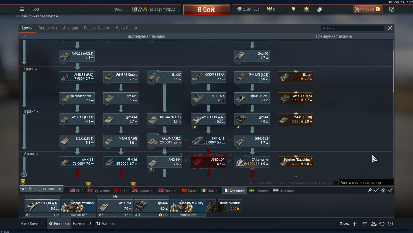
Task: Click the player avatar icon beside Jasiekgaming22
Action: tap(134, 9)
